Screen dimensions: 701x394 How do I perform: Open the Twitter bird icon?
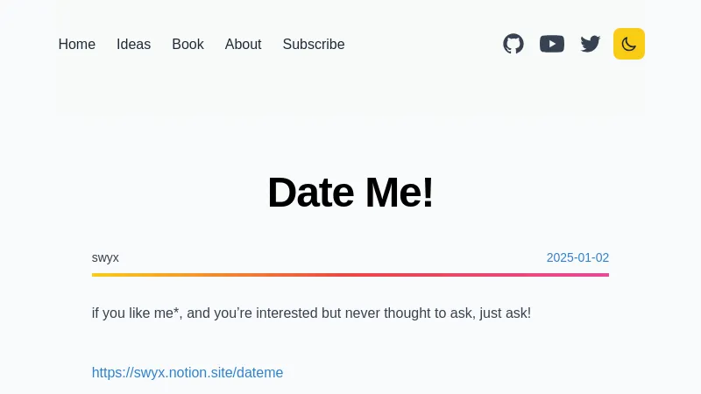tap(591, 44)
